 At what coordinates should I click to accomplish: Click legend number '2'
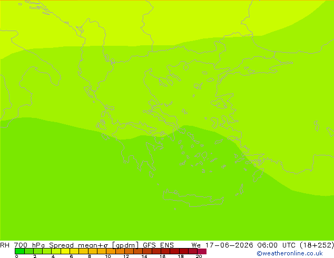[35, 256]
